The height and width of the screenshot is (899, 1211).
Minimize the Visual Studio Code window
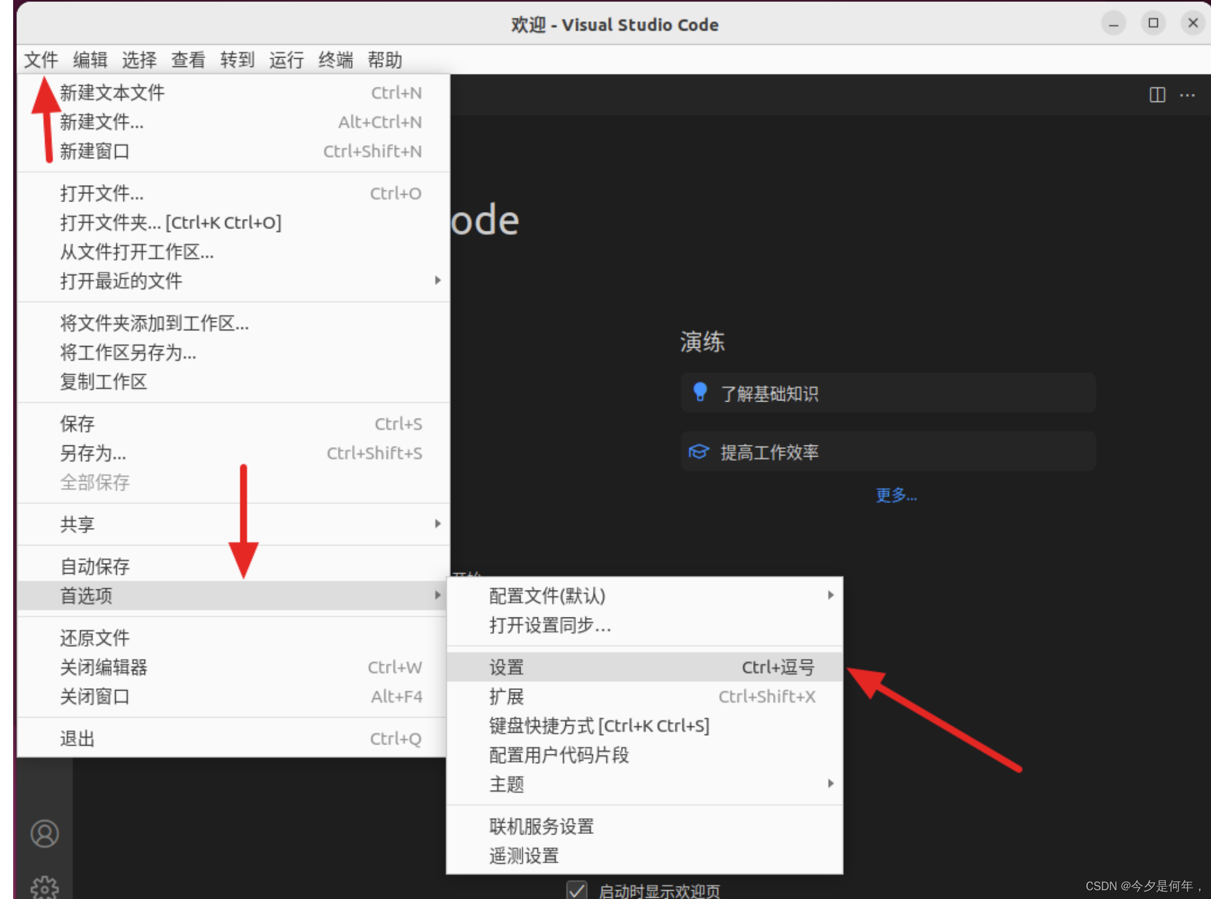point(1113,24)
